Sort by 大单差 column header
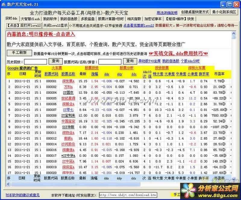 [x=170, y=74]
